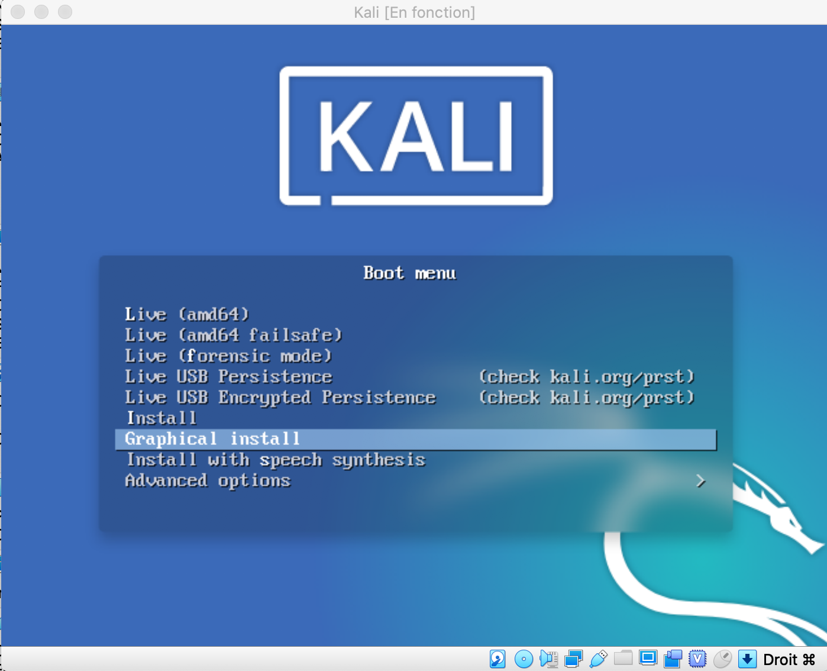Click the mouse integration indicator
This screenshot has width=827, height=671.
tap(722, 659)
